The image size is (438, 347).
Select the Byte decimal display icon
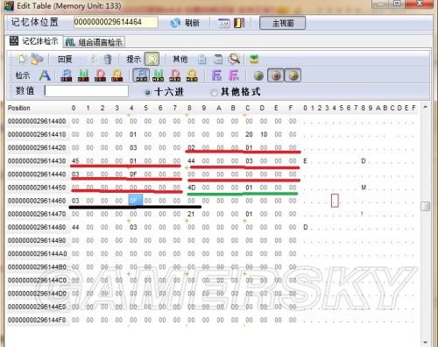click(x=67, y=75)
